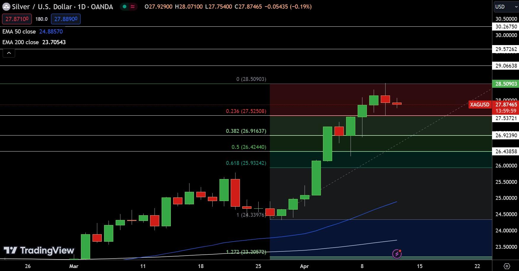Click the 26.43858 price axis label
The height and width of the screenshot is (271, 519).
506,152
